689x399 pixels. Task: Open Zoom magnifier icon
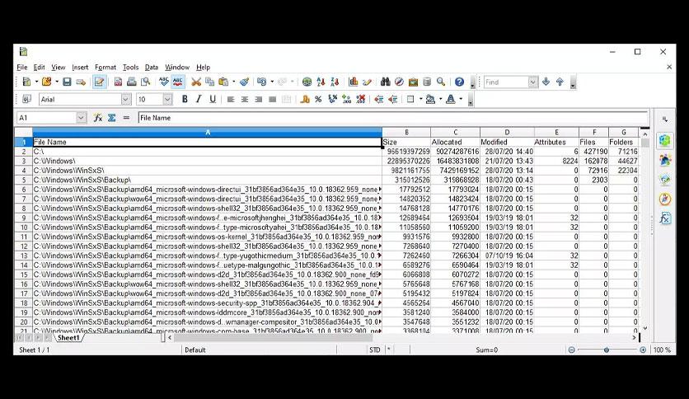point(441,82)
